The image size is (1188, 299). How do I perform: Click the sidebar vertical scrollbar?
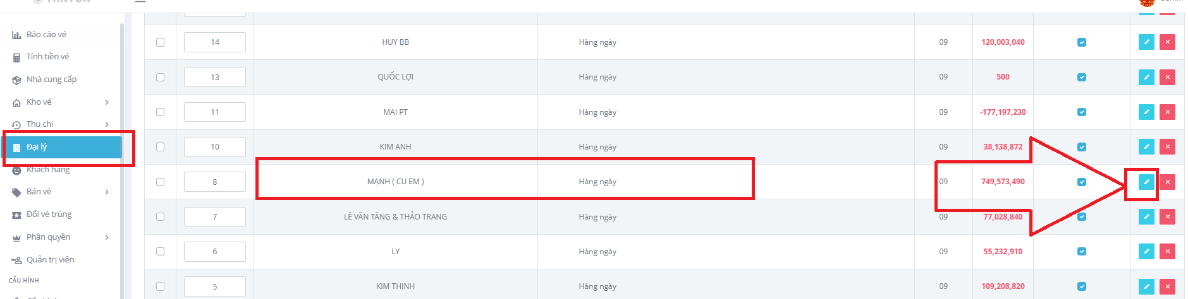pyautogui.click(x=121, y=158)
